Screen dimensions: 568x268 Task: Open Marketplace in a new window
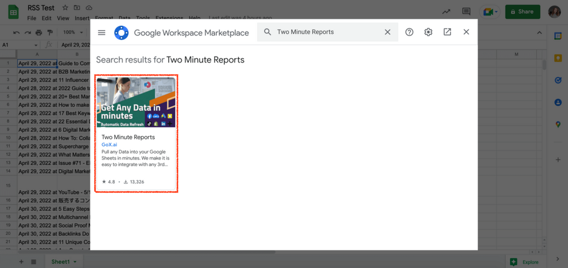point(447,32)
